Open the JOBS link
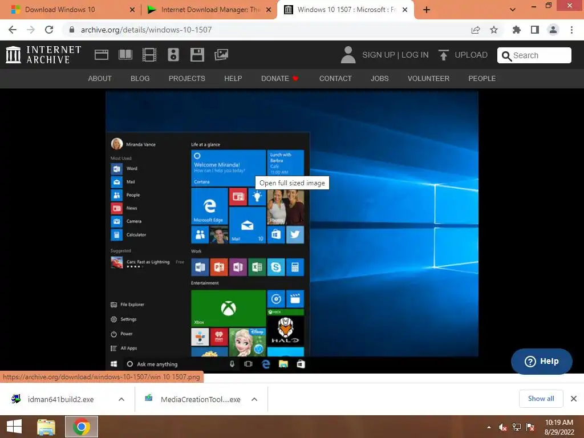This screenshot has height=438, width=584. (379, 79)
